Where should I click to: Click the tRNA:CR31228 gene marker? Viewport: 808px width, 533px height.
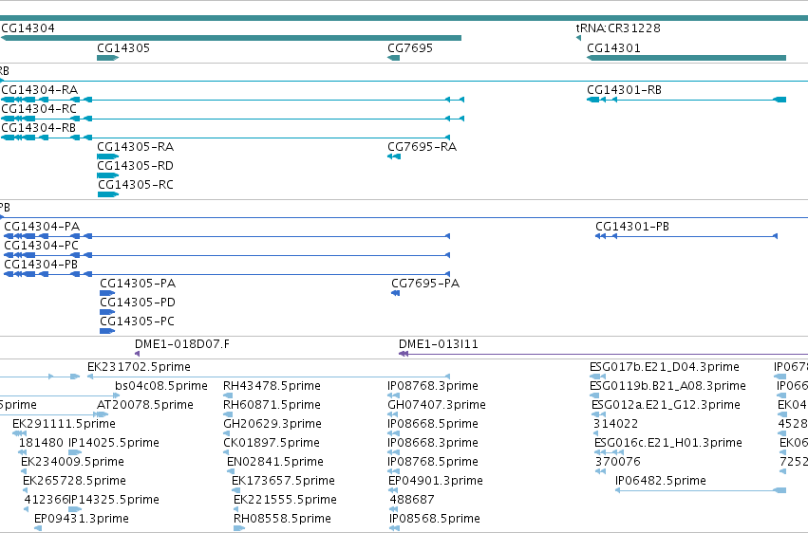coord(578,38)
